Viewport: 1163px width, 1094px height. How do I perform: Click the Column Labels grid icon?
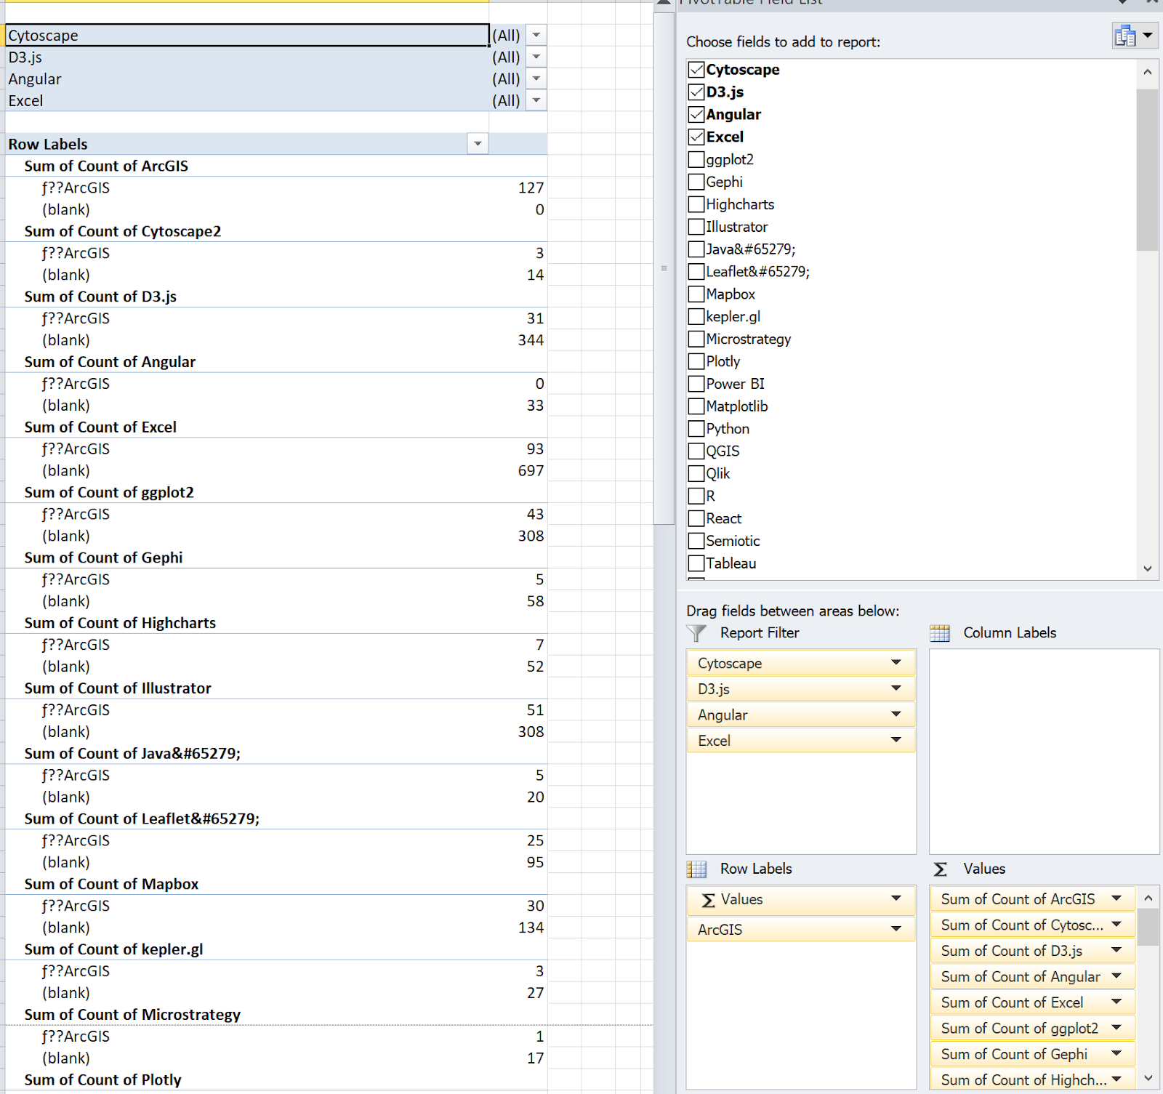pos(940,633)
